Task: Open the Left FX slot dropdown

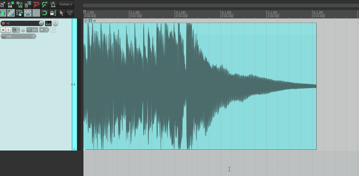Action: (33, 36)
